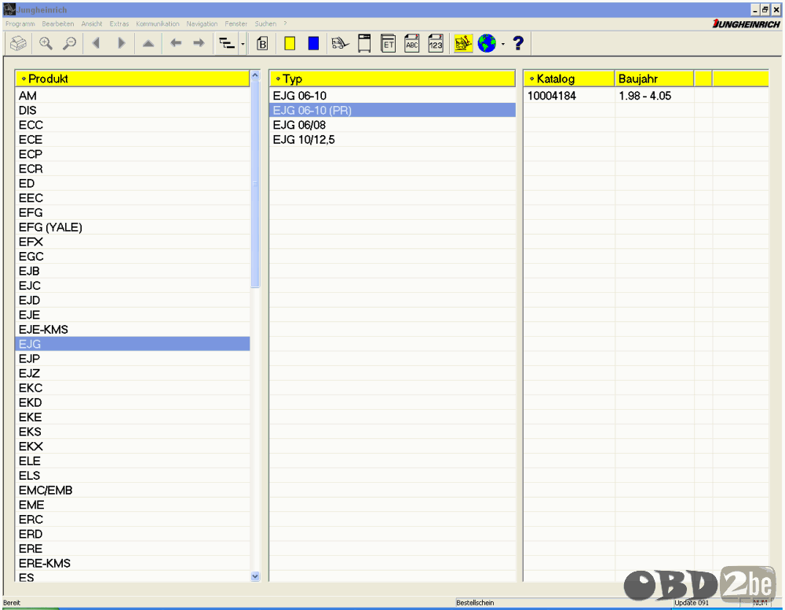Select product EMC/EMB

[133, 491]
